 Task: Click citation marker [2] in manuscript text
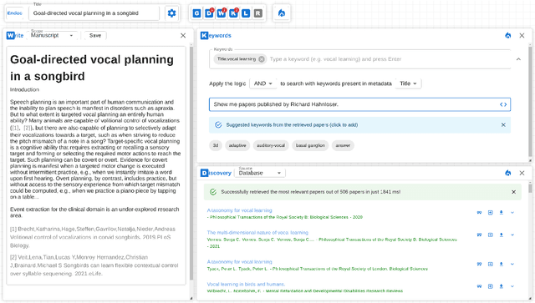(x=28, y=129)
